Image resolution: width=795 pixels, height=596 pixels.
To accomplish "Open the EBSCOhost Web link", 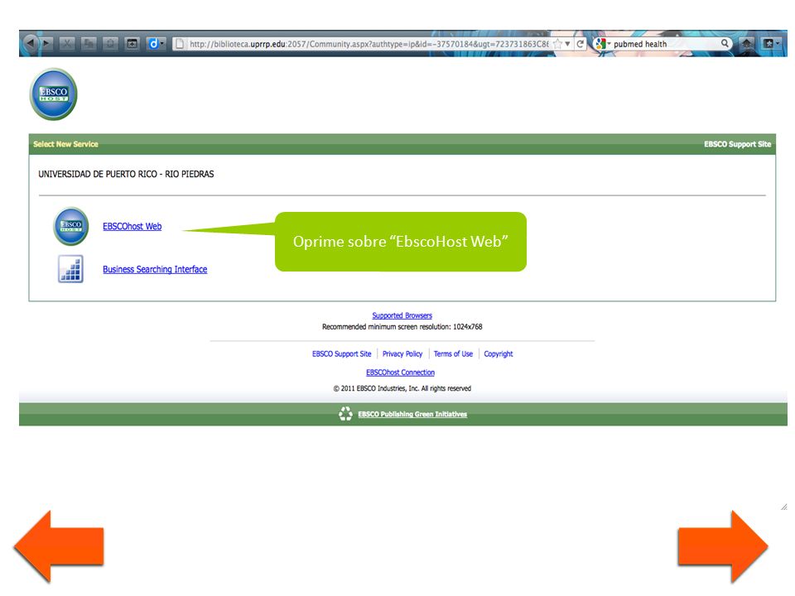I will coord(132,227).
